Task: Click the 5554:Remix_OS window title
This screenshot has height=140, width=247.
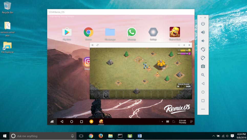Action: click(57, 12)
